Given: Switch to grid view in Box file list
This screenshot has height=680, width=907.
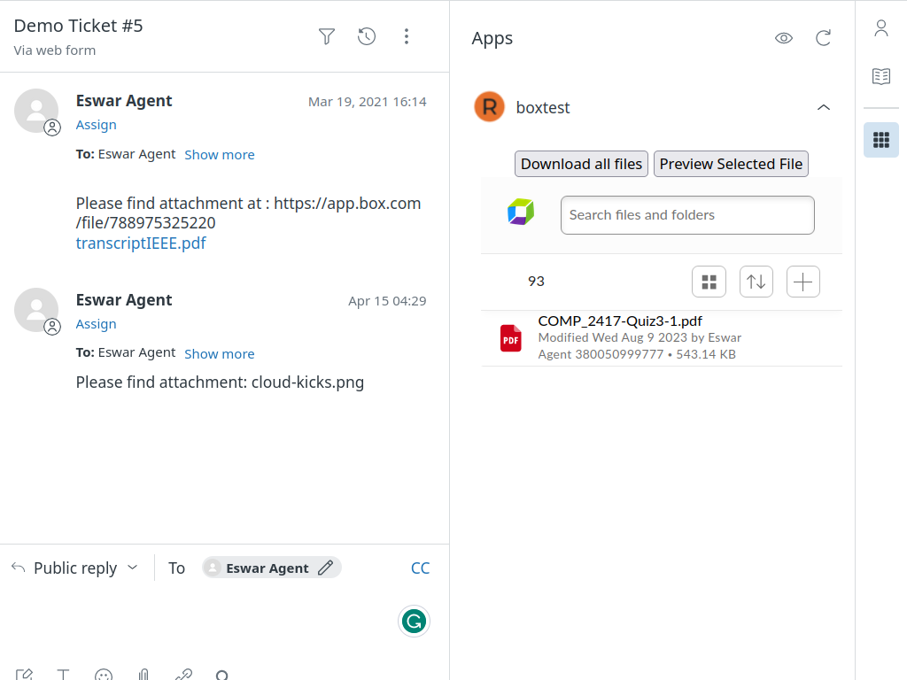Looking at the screenshot, I should 709,282.
